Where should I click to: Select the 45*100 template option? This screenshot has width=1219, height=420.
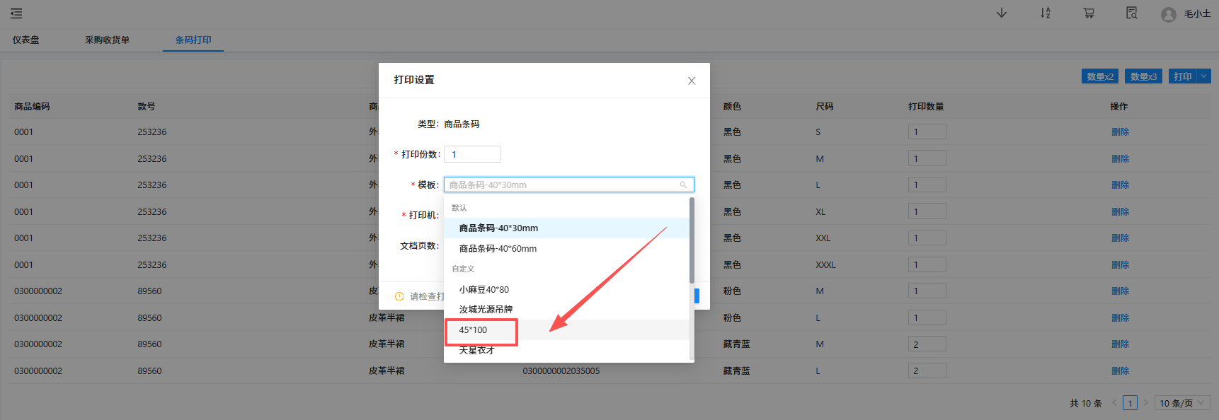[x=473, y=330]
